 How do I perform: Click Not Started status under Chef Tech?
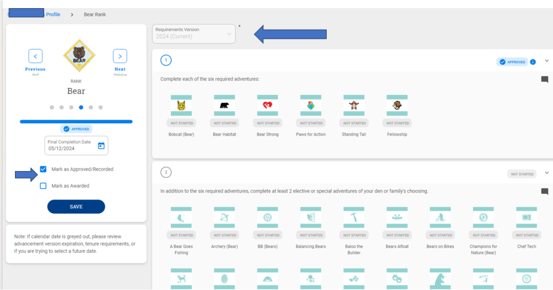pos(527,235)
